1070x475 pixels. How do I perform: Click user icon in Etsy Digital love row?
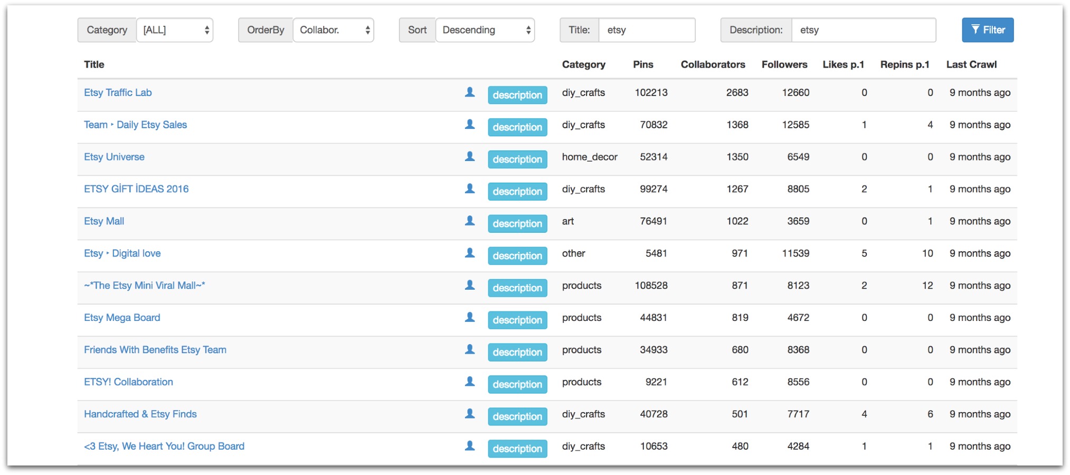pos(469,253)
